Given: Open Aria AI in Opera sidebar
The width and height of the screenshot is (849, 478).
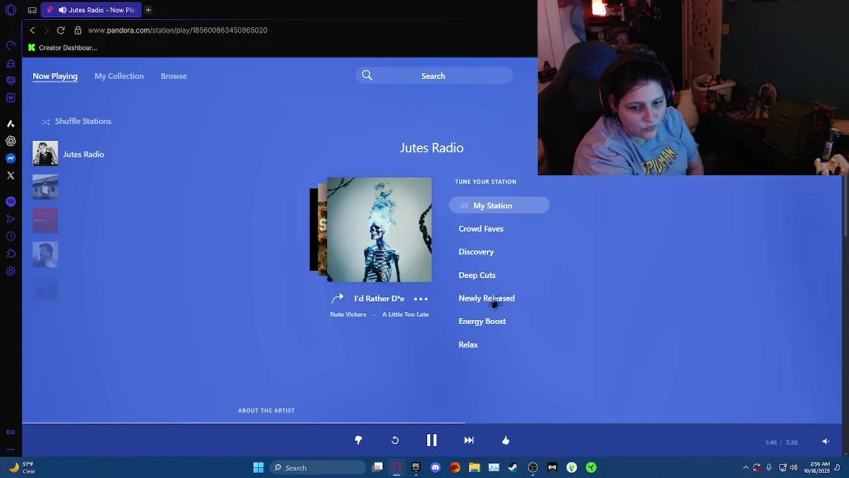Looking at the screenshot, I should 11,123.
